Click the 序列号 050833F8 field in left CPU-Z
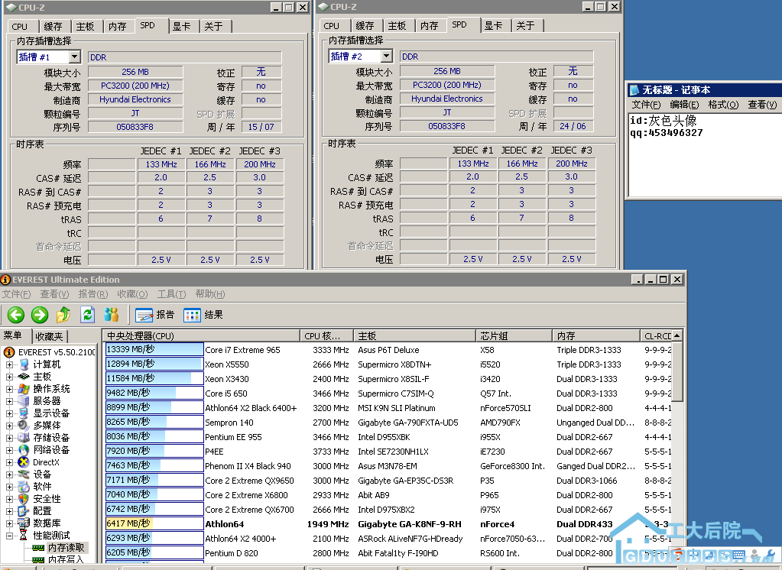The width and height of the screenshot is (782, 570). click(135, 127)
